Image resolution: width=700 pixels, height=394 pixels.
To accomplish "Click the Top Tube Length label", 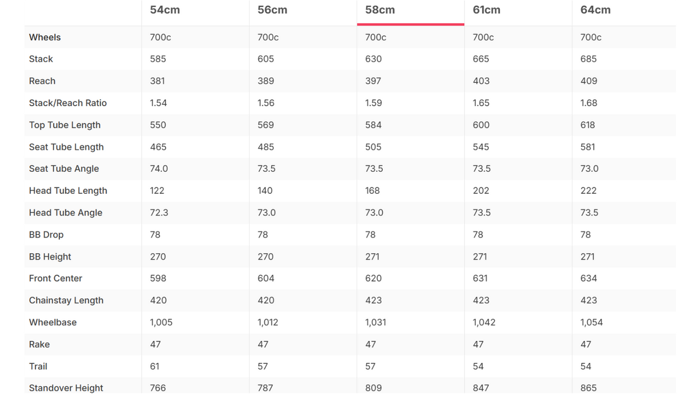I will [x=65, y=125].
